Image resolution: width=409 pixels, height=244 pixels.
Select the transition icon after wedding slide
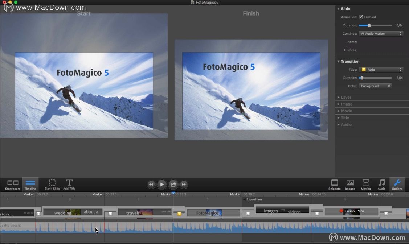click(110, 214)
